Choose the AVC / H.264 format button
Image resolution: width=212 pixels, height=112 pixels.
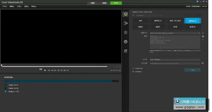175,21
